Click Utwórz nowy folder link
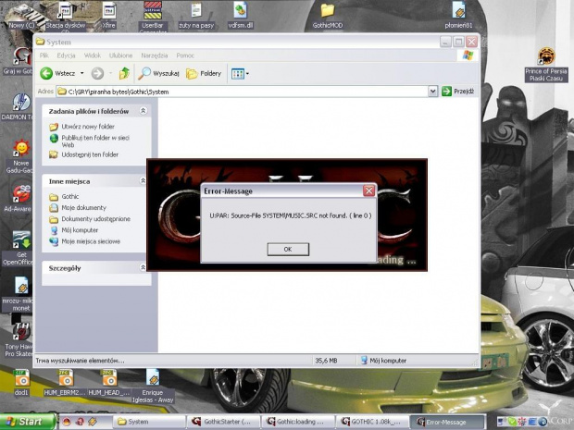574x430 pixels. (88, 127)
